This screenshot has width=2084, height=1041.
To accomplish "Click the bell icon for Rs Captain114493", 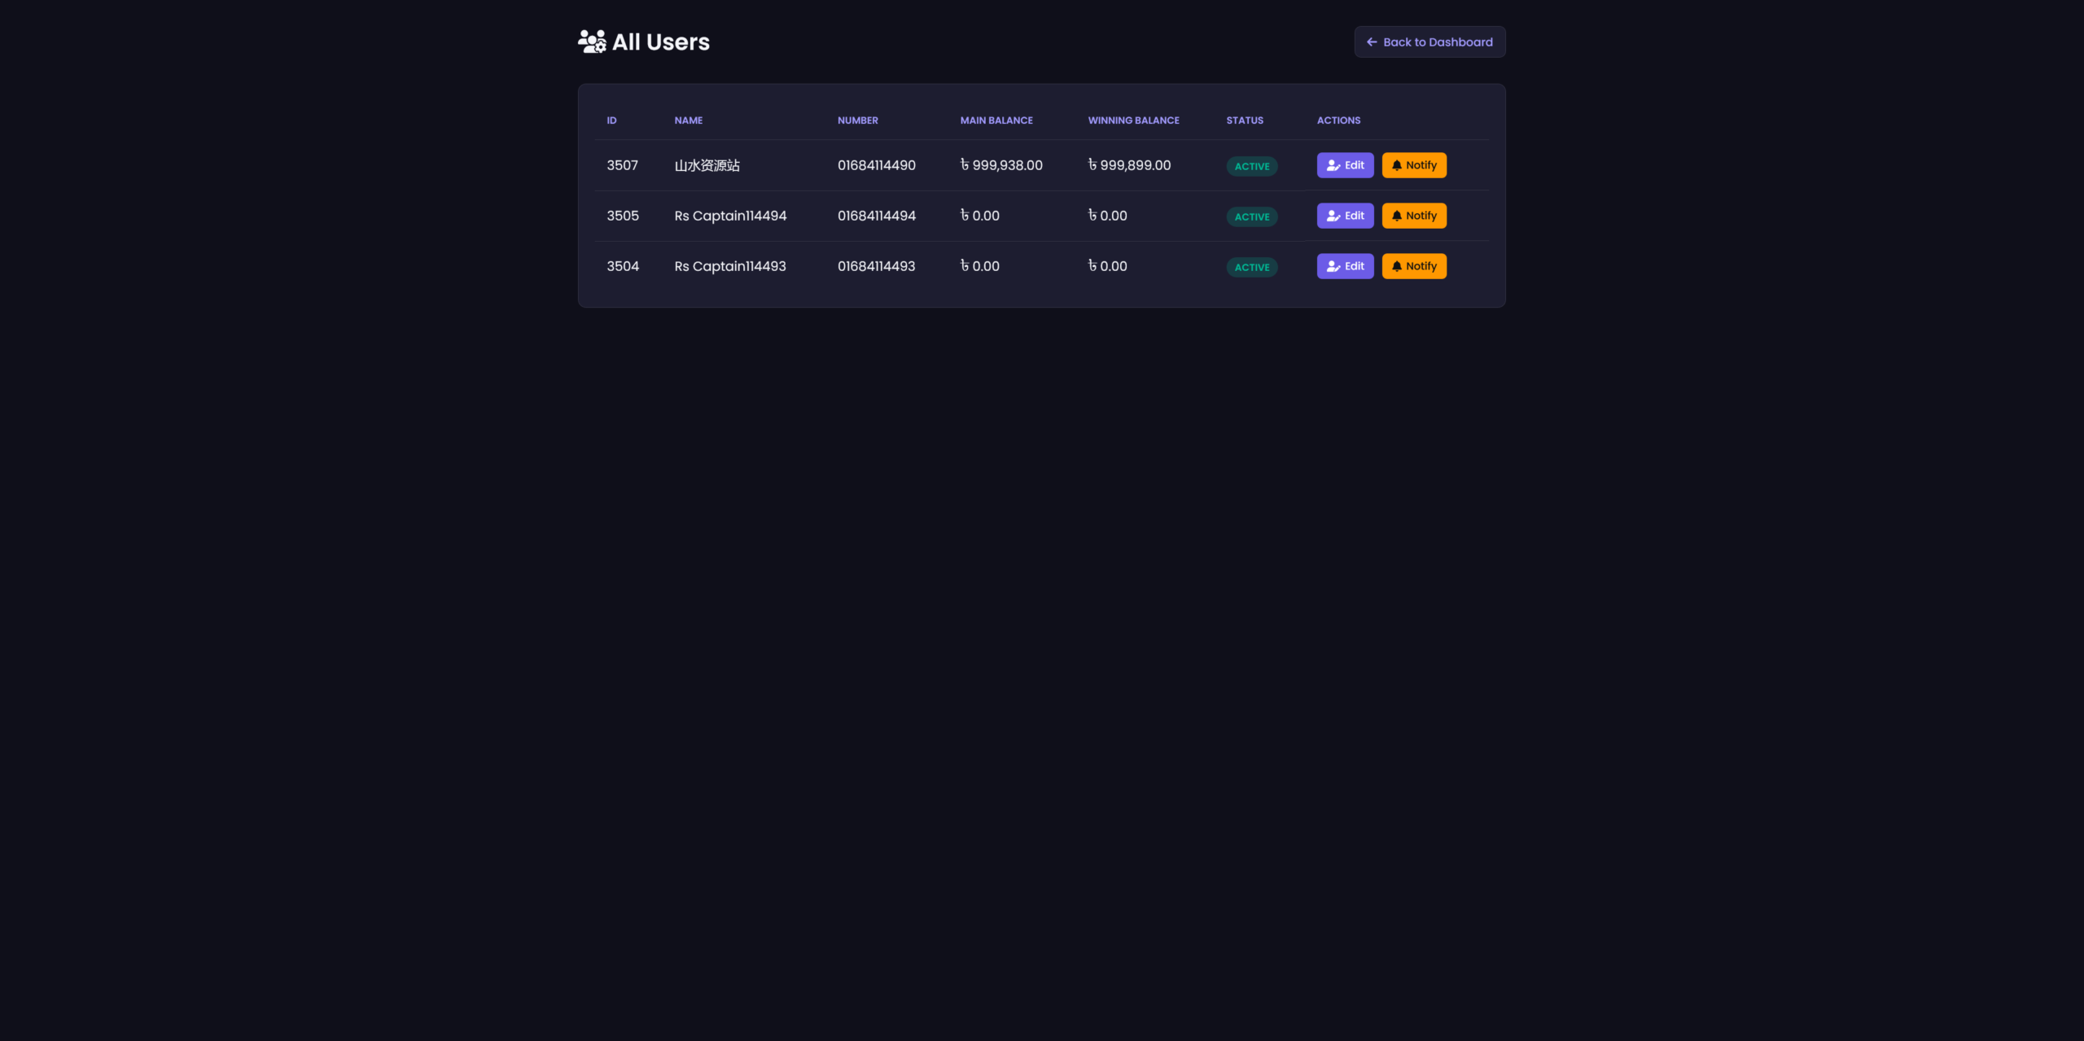I will (x=1397, y=266).
